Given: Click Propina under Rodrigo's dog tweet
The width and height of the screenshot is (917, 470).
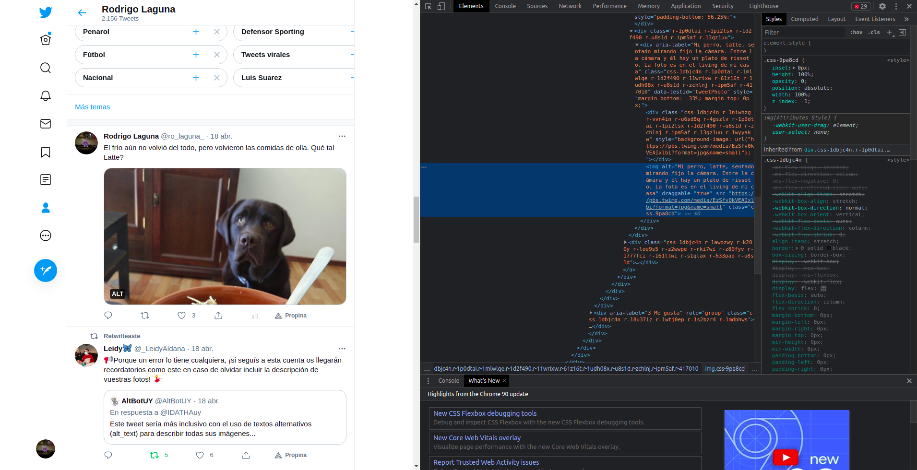Looking at the screenshot, I should 291,316.
